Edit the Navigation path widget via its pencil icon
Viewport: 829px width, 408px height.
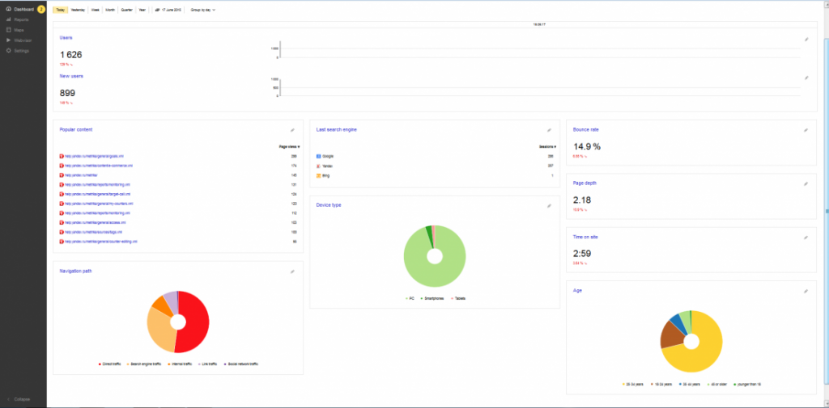pyautogui.click(x=292, y=271)
